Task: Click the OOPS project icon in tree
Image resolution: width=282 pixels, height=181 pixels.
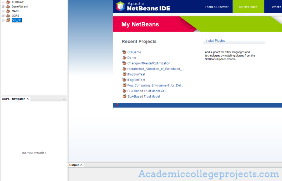Action: [8, 15]
